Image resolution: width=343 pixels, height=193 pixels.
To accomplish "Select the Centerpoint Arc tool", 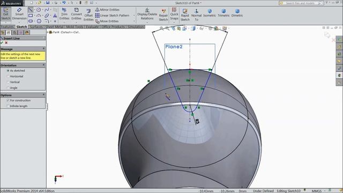I will pos(39,16).
